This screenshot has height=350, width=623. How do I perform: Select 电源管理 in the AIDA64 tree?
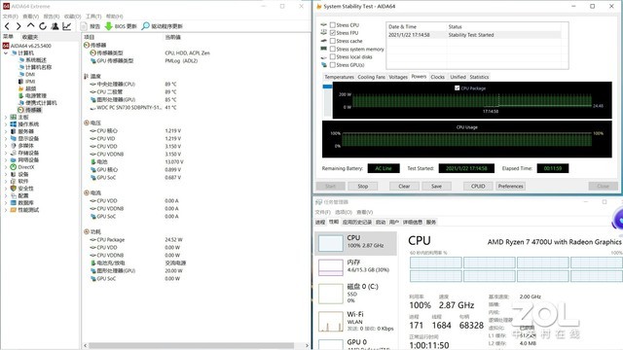point(36,95)
